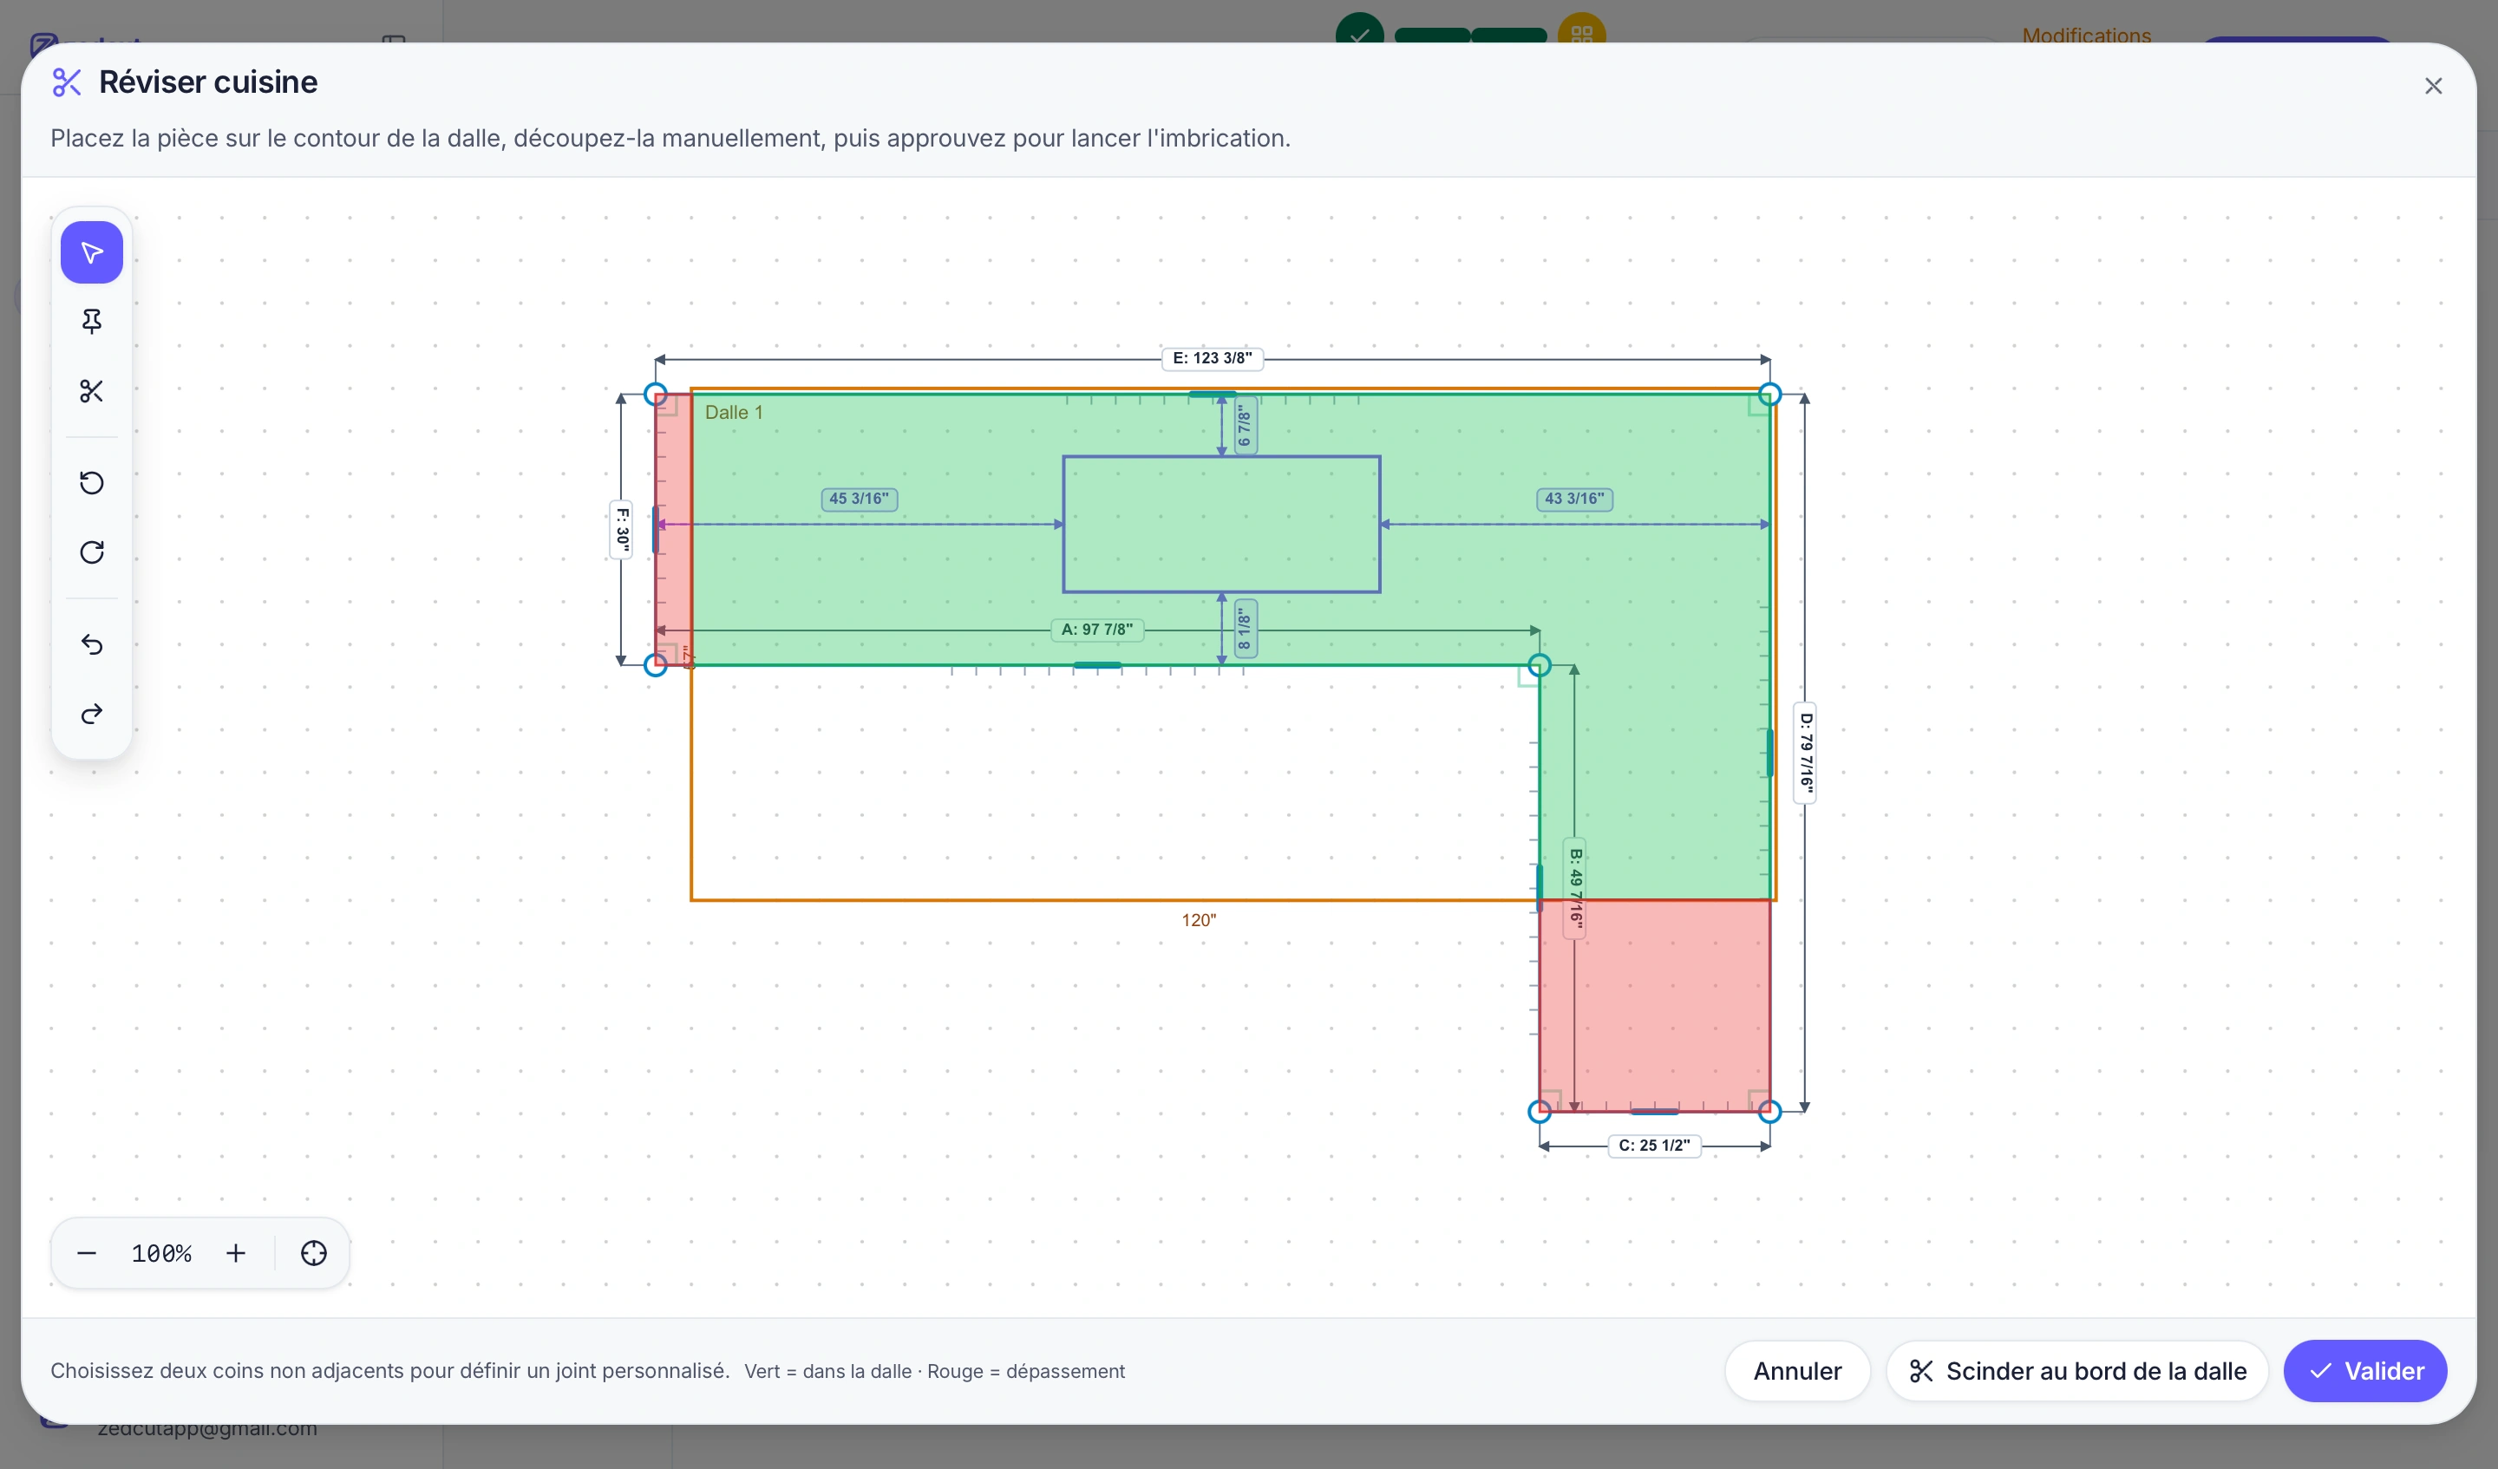2498x1469 pixels.
Task: Confirm with the Valider button
Action: [x=2365, y=1371]
